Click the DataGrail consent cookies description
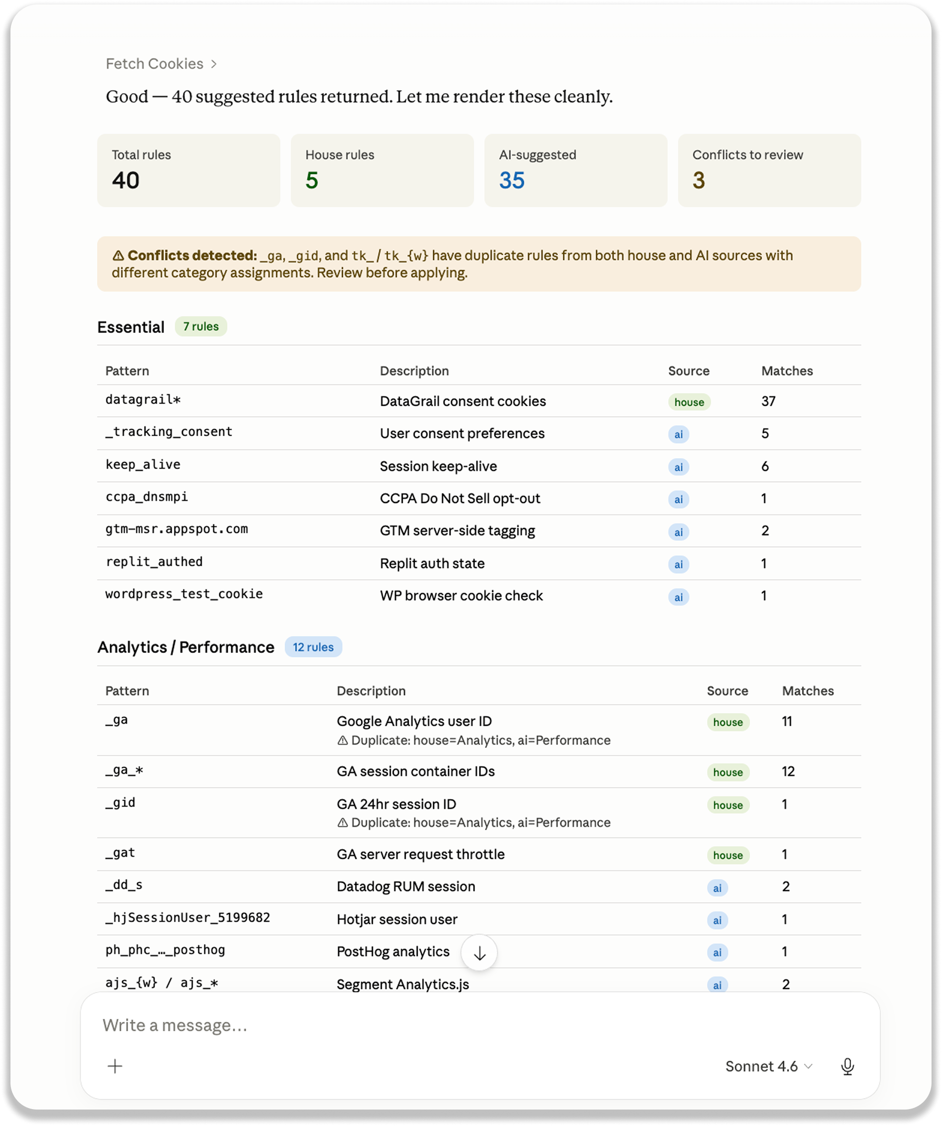942x1126 pixels. (x=463, y=402)
